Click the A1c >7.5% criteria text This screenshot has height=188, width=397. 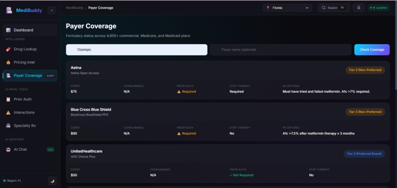coord(319,134)
